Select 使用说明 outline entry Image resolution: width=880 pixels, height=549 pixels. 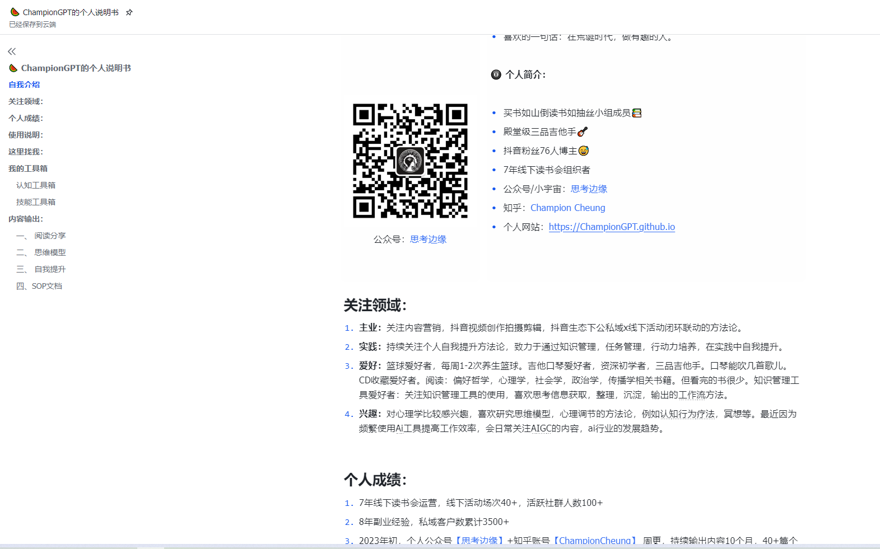pyautogui.click(x=26, y=135)
